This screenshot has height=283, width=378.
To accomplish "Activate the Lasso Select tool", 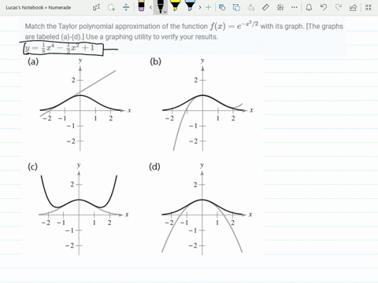I will tap(112, 7).
